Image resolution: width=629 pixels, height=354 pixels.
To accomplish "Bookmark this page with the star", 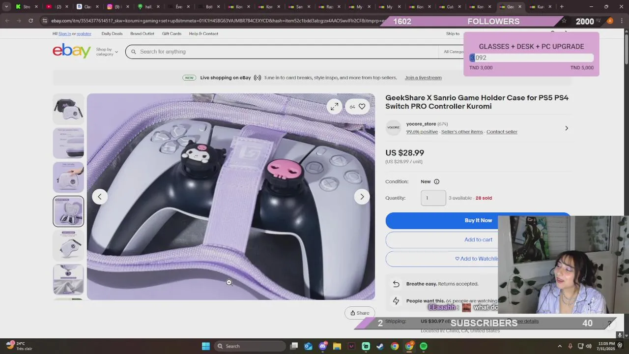I will pyautogui.click(x=564, y=21).
